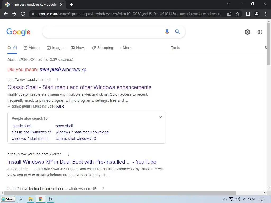Open the Start menu
Image resolution: width=271 pixels, height=203 pixels.
8,199
